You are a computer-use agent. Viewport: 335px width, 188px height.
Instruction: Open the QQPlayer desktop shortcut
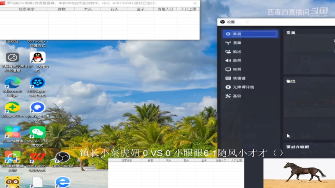point(37,86)
